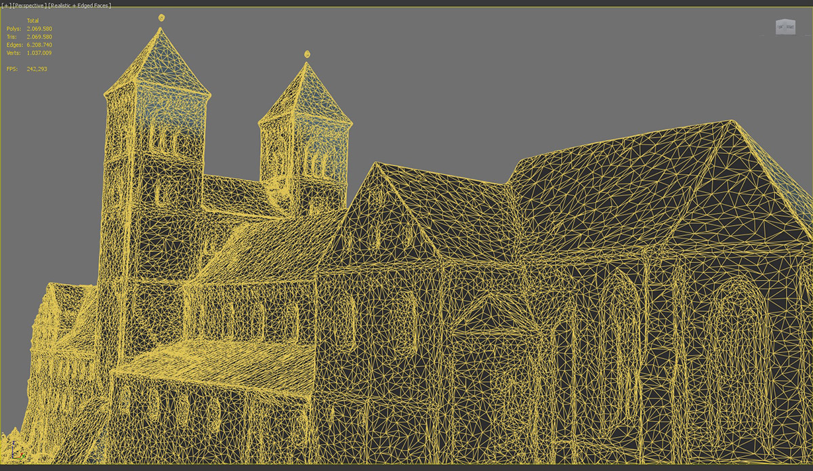Select the finial ball atop the left tower

point(161,18)
